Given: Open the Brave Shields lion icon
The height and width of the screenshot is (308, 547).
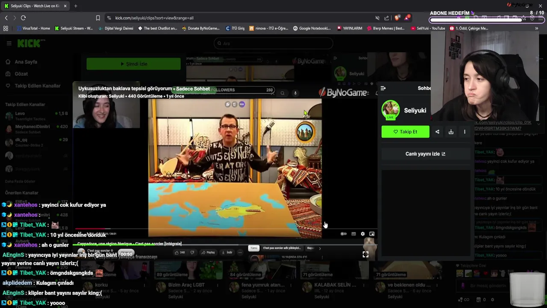Looking at the screenshot, I should (397, 18).
